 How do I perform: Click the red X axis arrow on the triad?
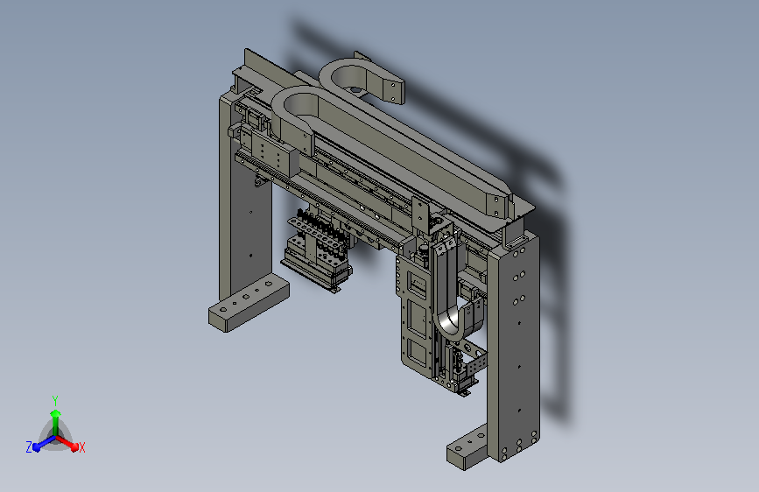pyautogui.click(x=68, y=443)
